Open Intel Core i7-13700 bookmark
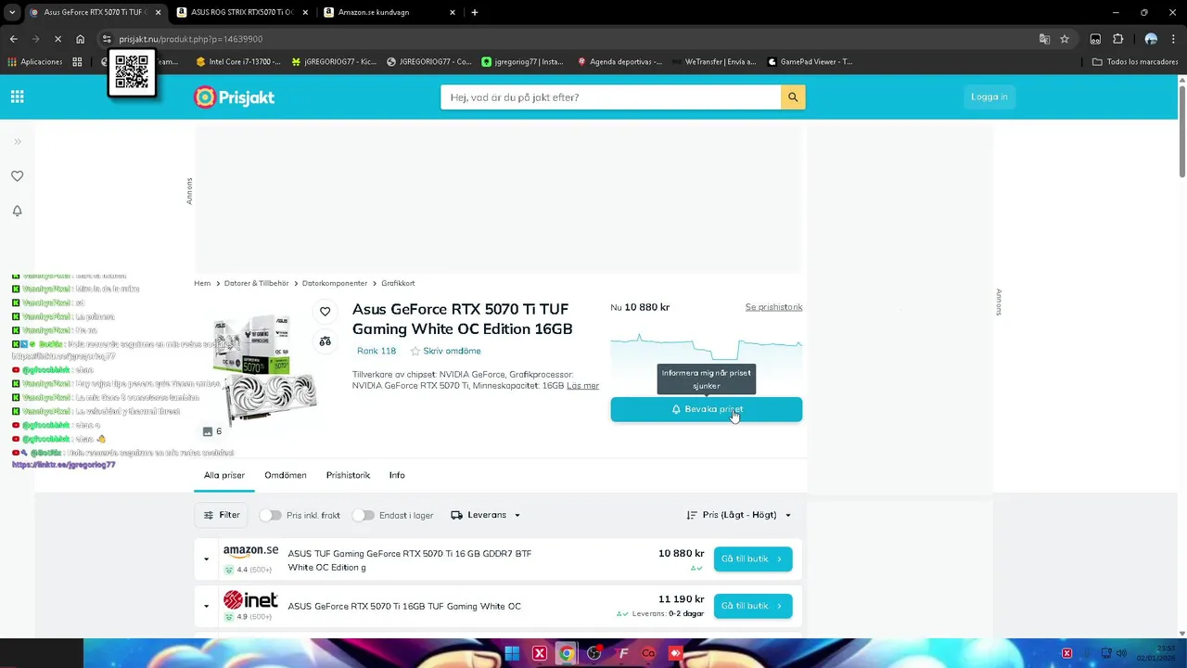 pos(238,62)
